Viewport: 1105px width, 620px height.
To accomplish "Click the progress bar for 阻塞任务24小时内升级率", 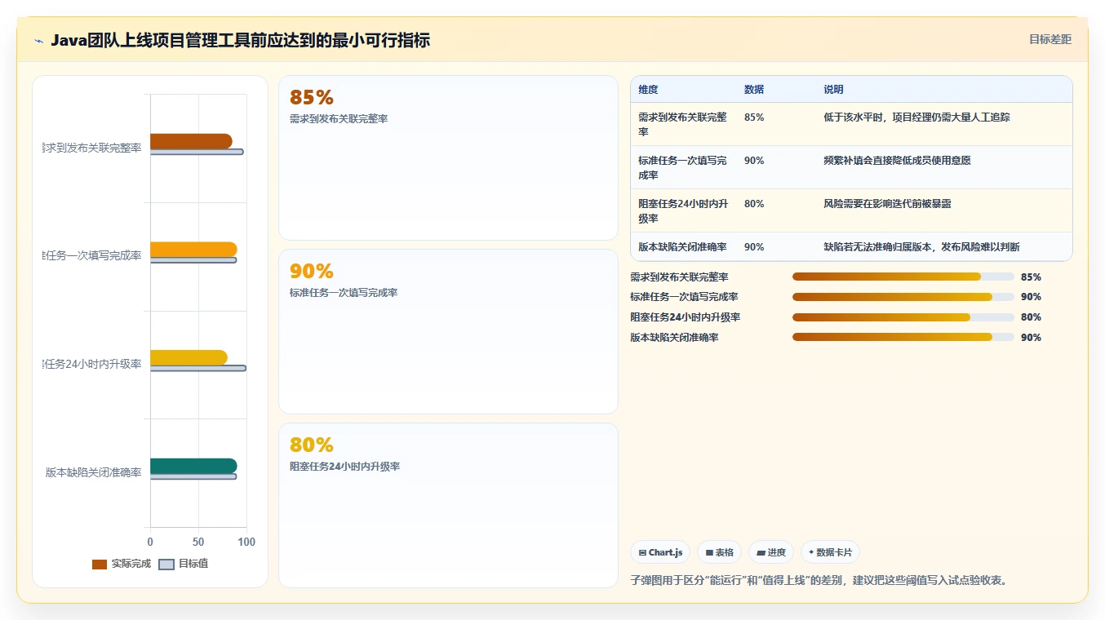I will [903, 317].
